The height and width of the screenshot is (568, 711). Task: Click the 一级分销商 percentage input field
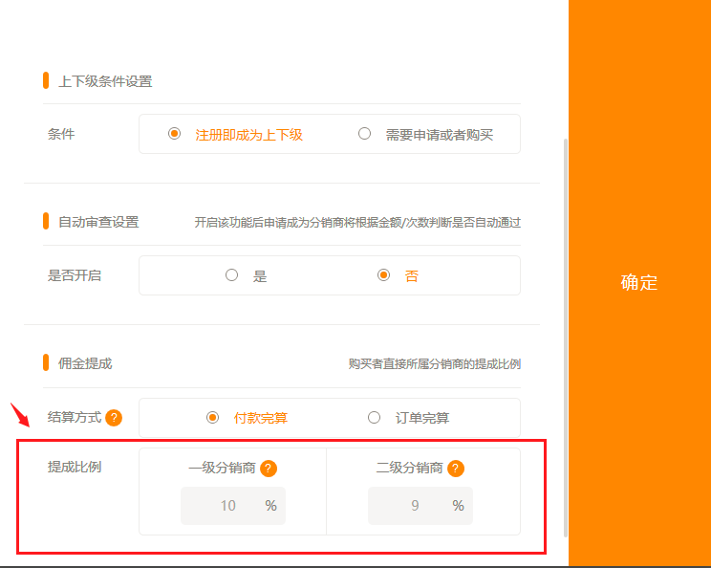click(x=227, y=506)
